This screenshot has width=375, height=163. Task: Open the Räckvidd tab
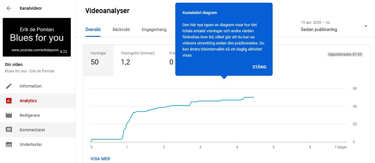[121, 29]
